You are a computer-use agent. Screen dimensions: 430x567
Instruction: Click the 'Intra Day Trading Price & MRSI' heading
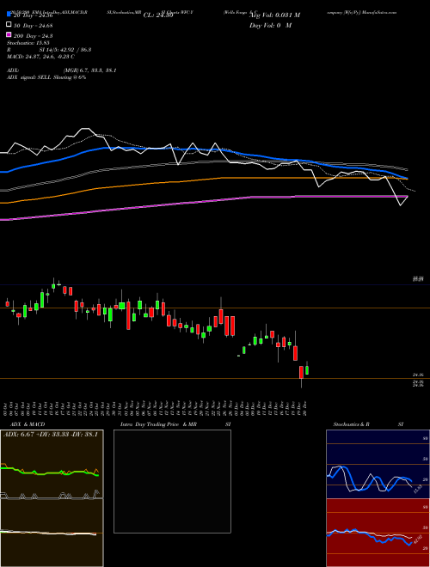point(175,424)
